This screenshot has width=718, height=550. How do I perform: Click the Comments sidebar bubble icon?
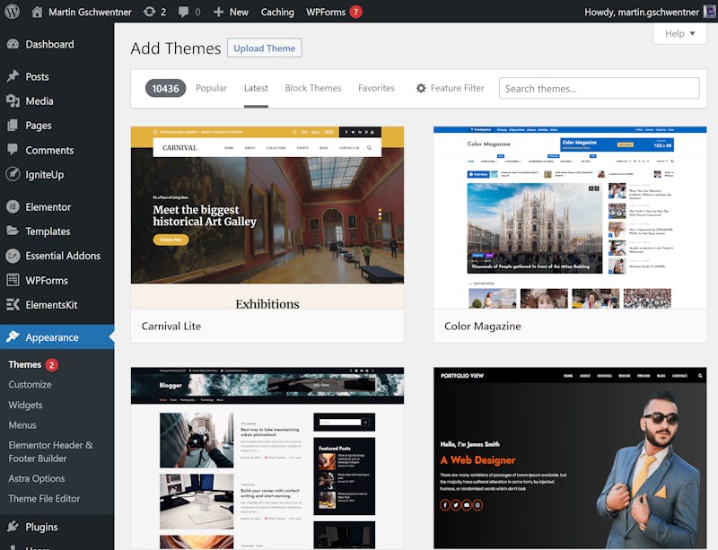coord(13,149)
